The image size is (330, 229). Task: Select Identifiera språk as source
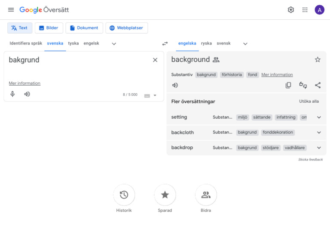pos(26,43)
